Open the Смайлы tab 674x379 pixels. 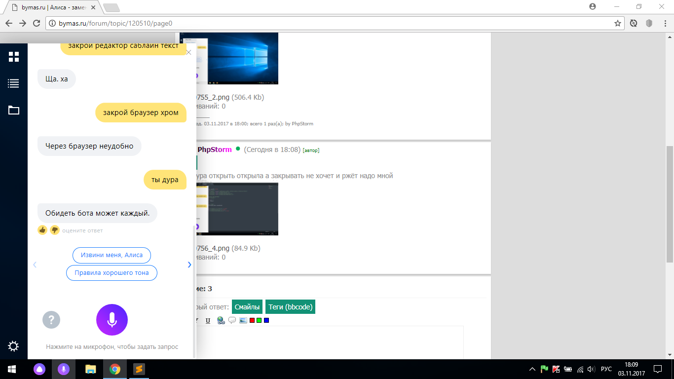pos(247,307)
